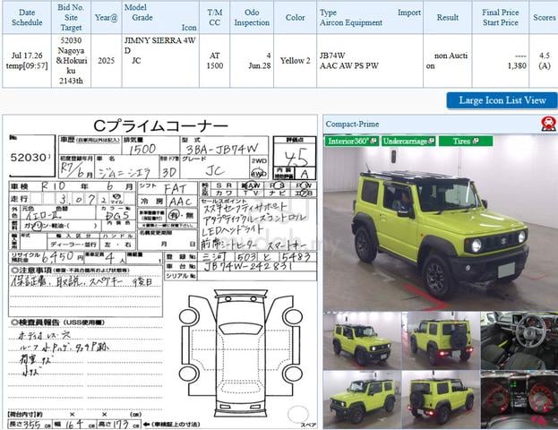The width and height of the screenshot is (558, 430).
Task: Select the side profile view thumbnail
Action: [362, 400]
